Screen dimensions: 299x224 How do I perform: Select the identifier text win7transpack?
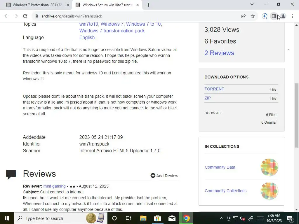pos(94,144)
